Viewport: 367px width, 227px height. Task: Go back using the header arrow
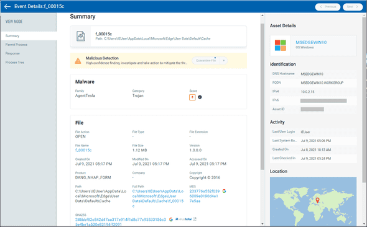click(7, 7)
